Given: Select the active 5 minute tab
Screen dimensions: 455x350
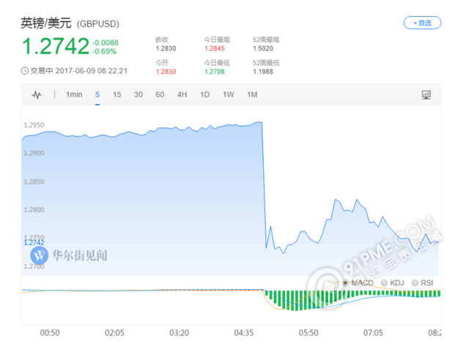Looking at the screenshot, I should point(97,95).
